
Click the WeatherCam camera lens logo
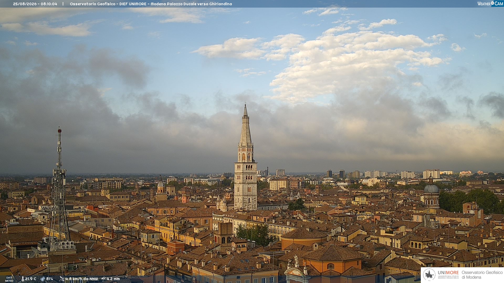coord(492,3)
